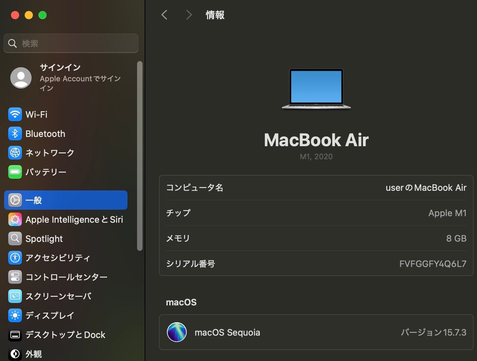Click the 外観 appearance icon

15,354
